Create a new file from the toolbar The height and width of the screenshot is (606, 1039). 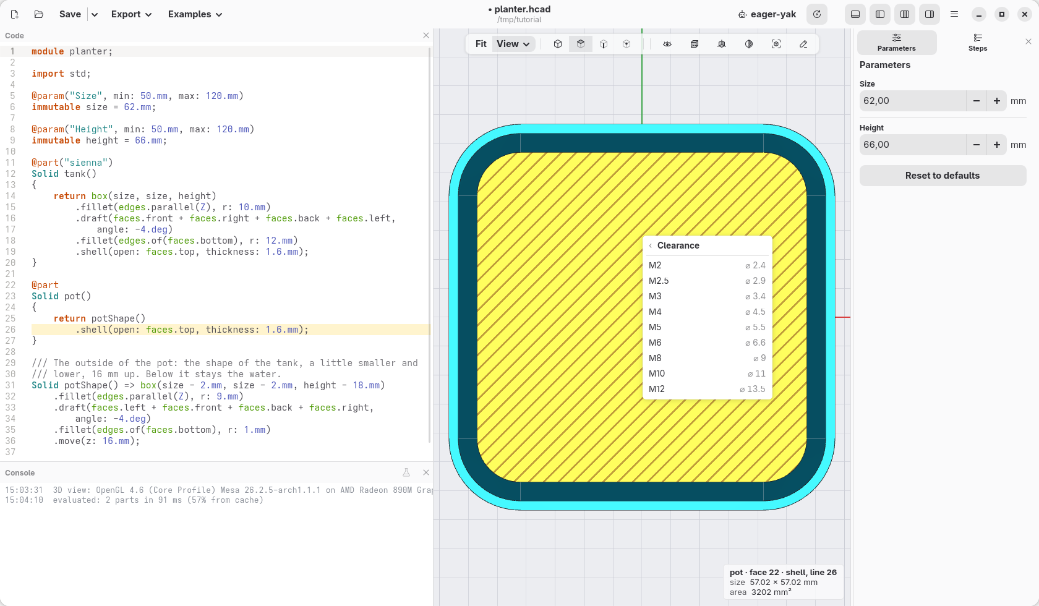15,14
